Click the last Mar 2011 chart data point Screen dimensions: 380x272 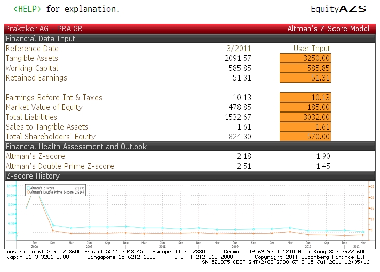click(x=363, y=232)
